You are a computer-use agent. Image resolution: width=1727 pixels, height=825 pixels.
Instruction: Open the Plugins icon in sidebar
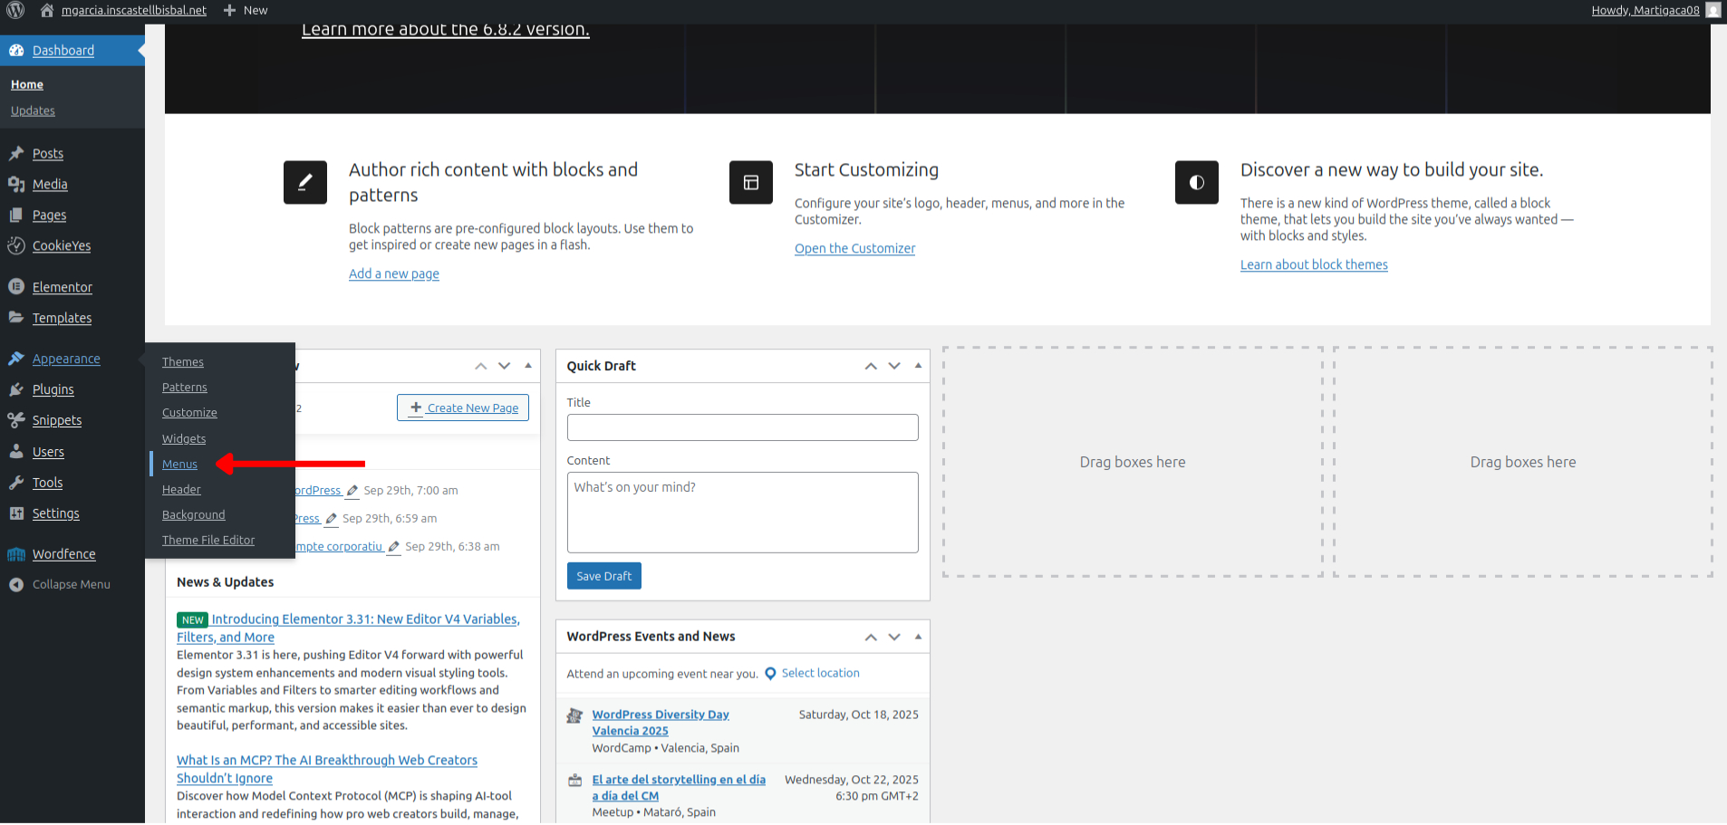(16, 389)
